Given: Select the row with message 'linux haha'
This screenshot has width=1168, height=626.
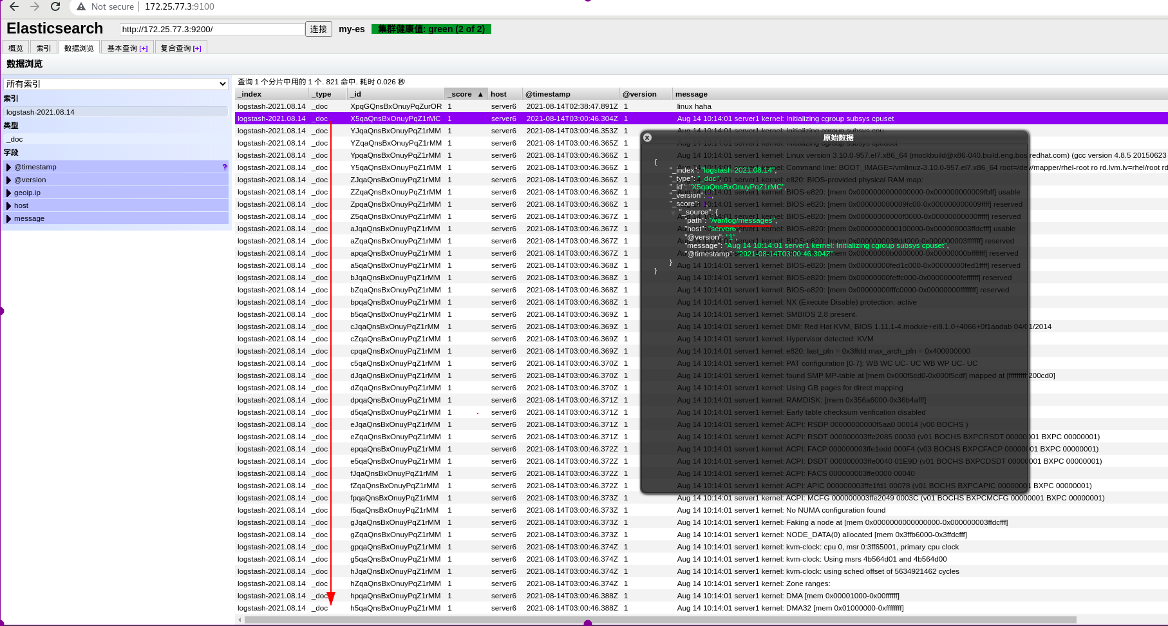Looking at the screenshot, I should (x=701, y=106).
